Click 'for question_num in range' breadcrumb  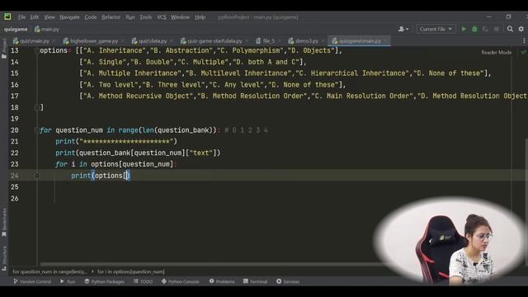point(49,271)
